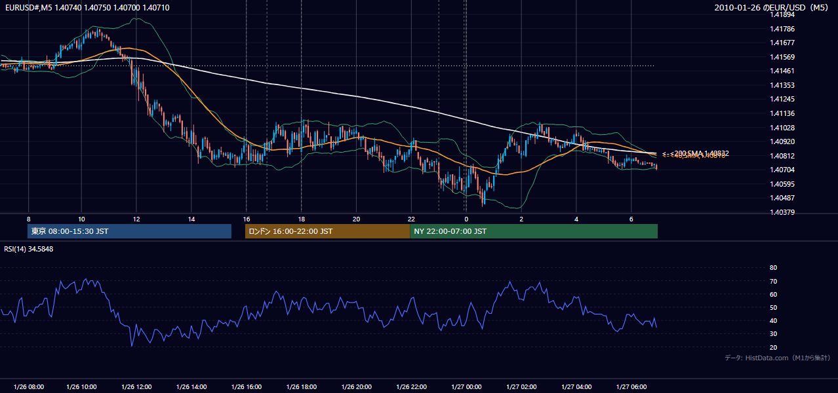Click hour tick 14 under the price chart

[191, 219]
